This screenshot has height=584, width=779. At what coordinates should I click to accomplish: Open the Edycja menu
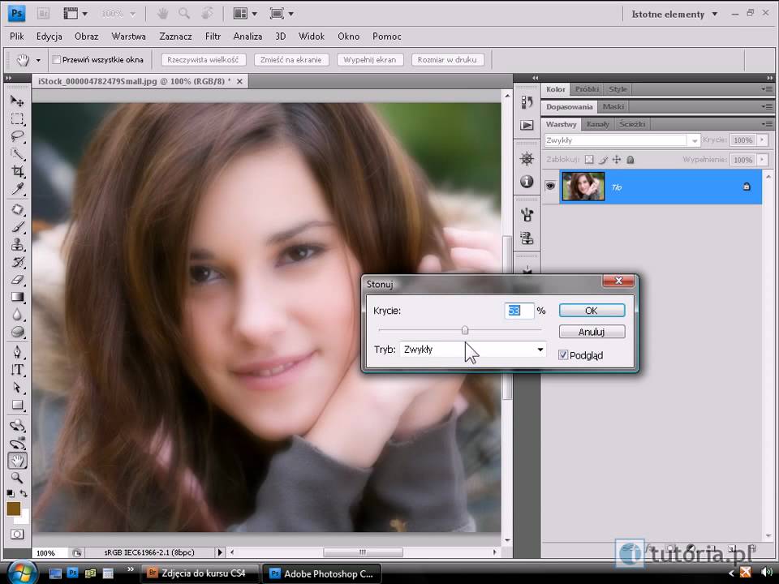point(49,36)
